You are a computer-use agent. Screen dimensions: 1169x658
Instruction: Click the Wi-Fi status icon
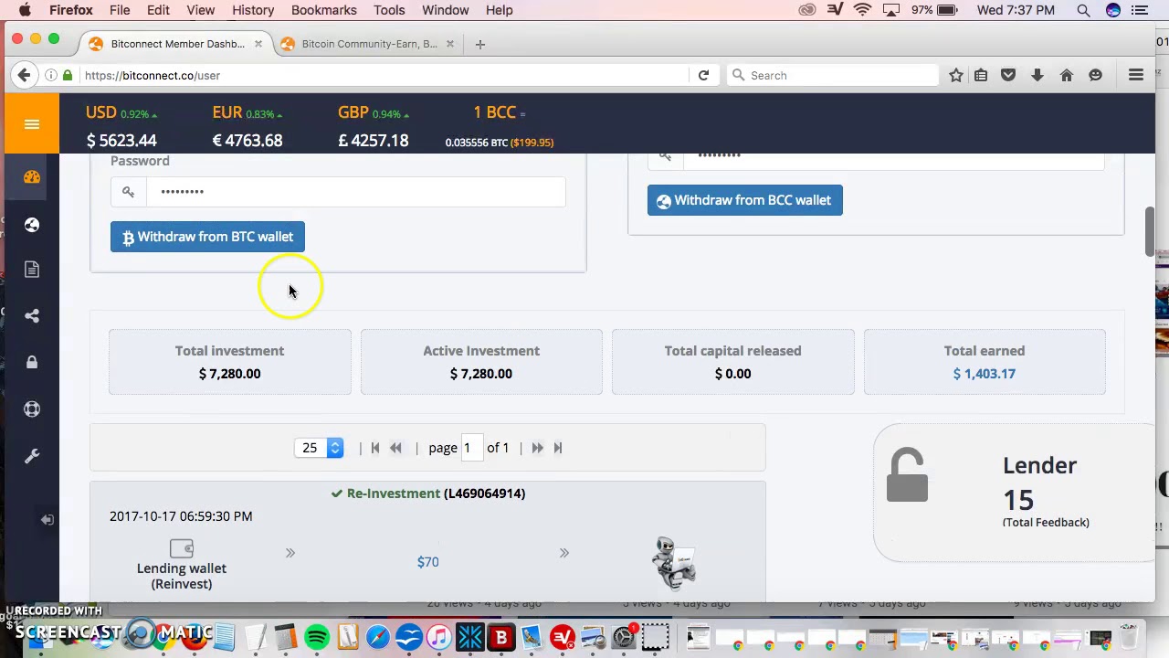click(x=863, y=10)
